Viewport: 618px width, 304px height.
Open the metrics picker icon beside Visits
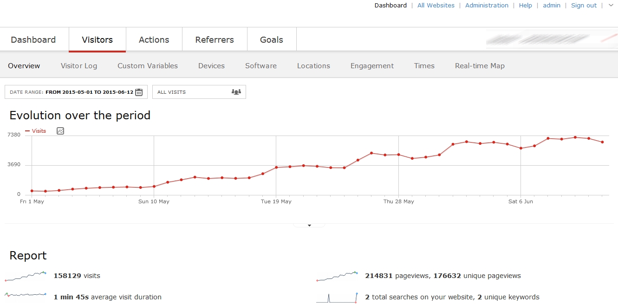[x=60, y=131]
